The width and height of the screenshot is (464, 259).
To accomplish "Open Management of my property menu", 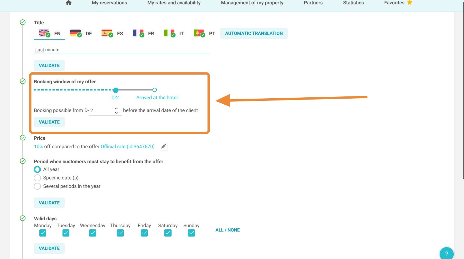I will tap(252, 3).
